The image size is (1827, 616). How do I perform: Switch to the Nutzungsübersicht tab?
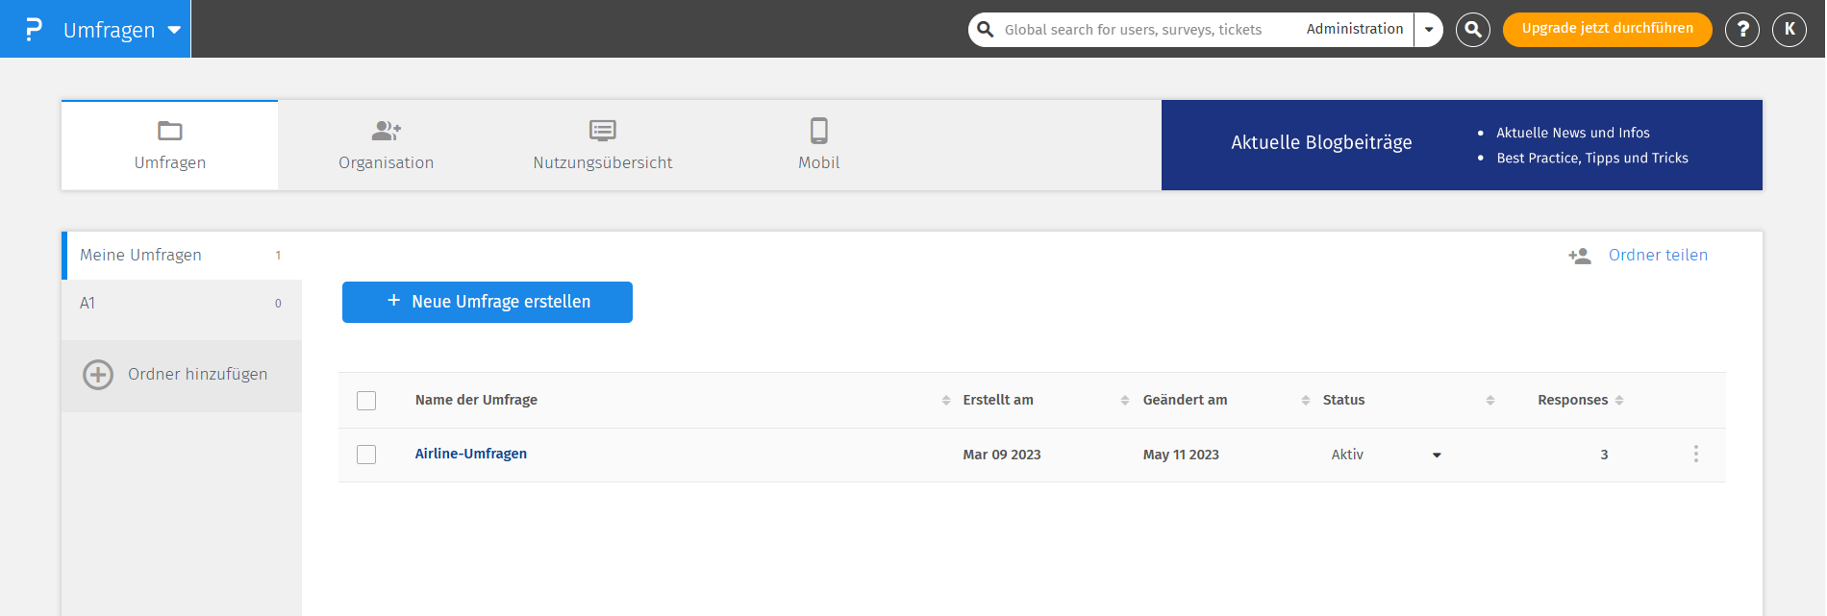[x=603, y=145]
